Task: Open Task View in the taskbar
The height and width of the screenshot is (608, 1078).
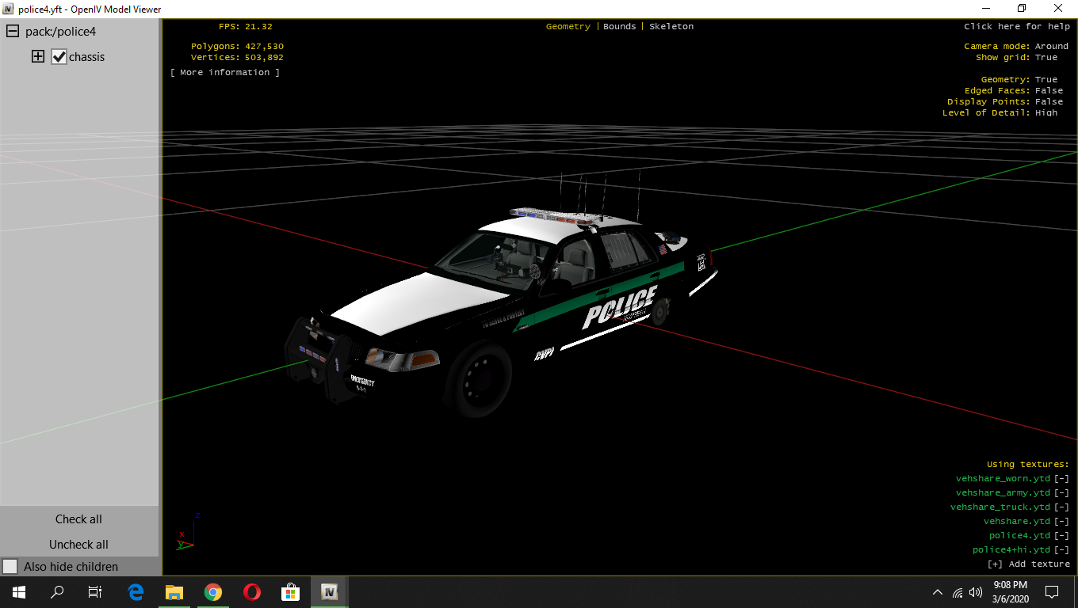Action: coord(95,592)
